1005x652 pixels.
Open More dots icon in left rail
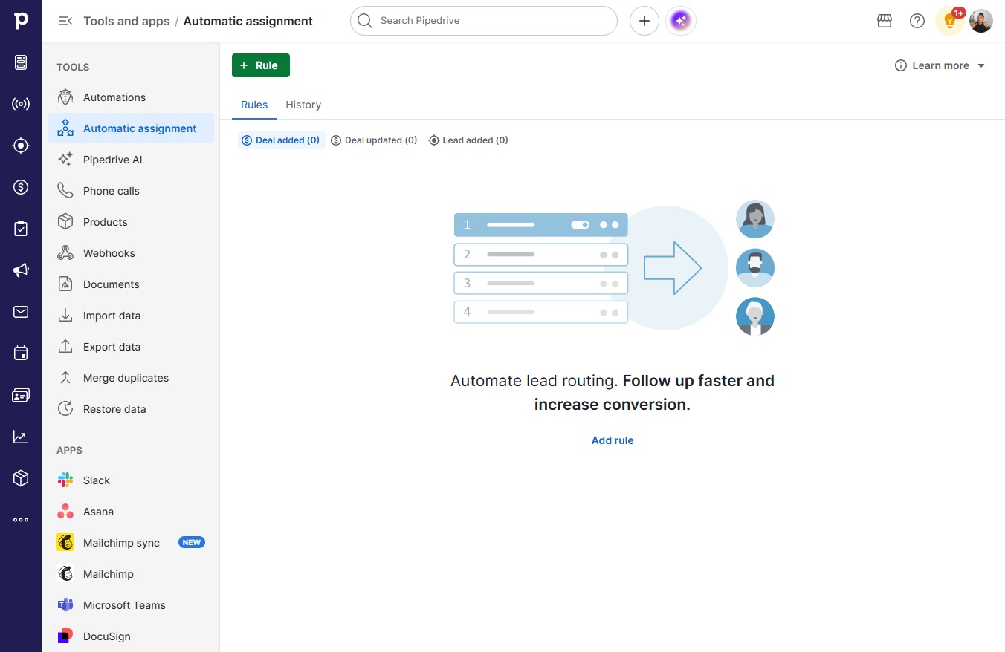tap(21, 520)
